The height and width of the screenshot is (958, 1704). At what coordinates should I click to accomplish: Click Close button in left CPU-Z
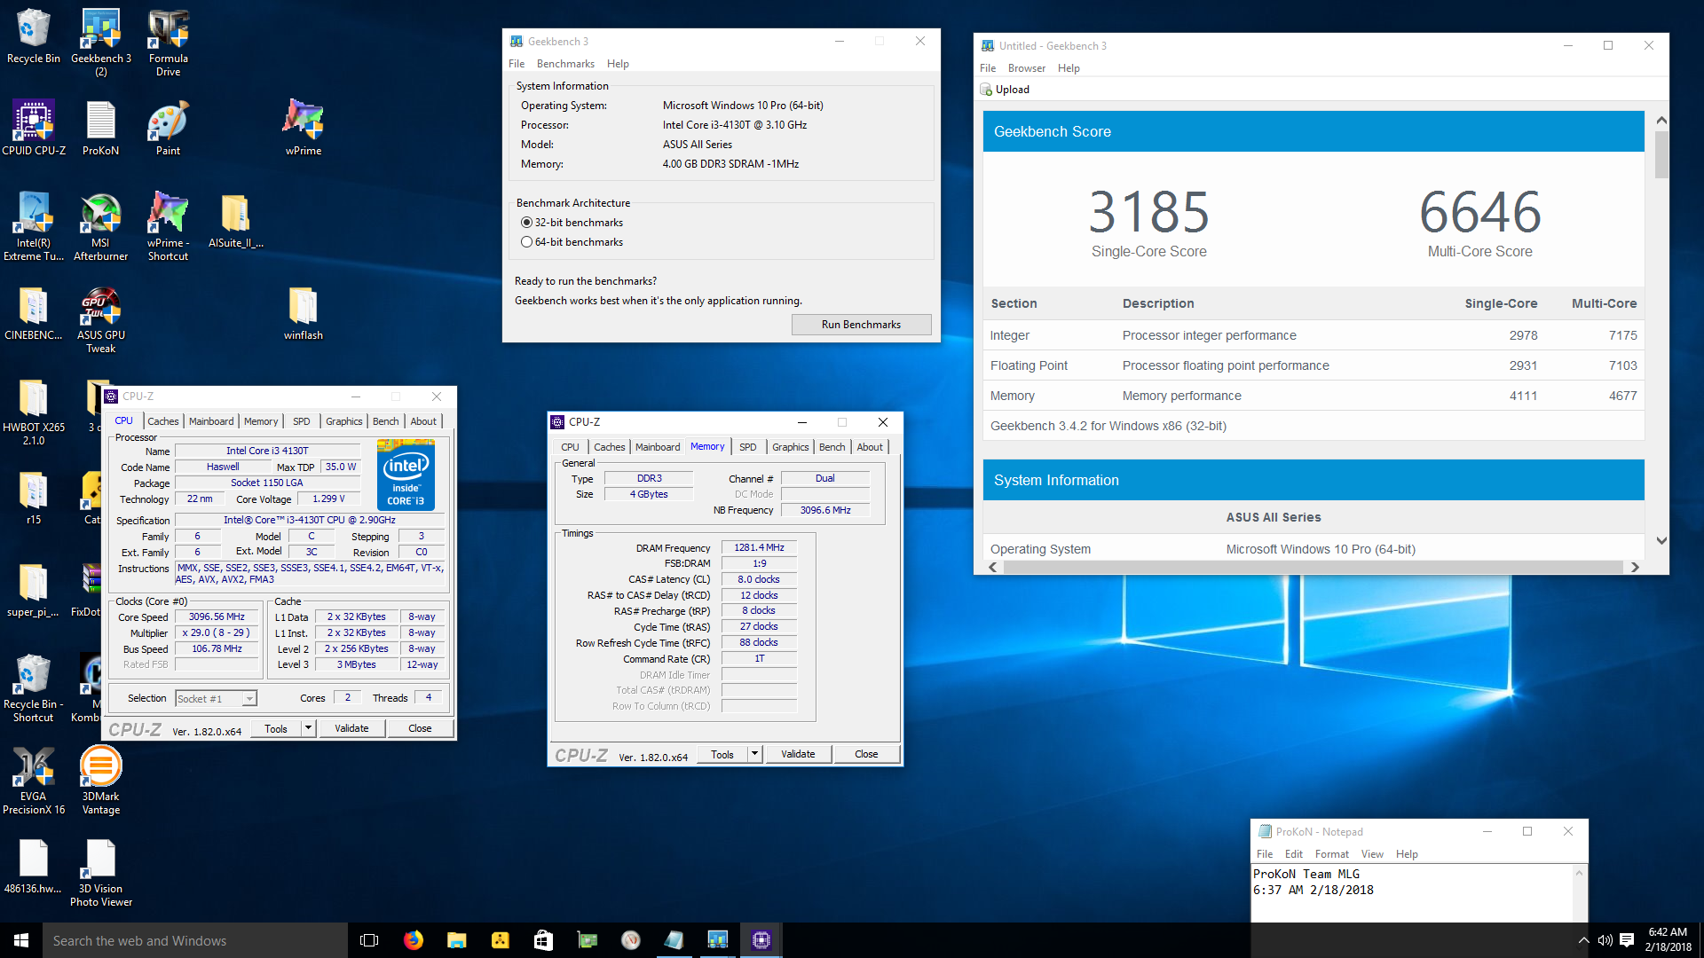[x=420, y=728]
